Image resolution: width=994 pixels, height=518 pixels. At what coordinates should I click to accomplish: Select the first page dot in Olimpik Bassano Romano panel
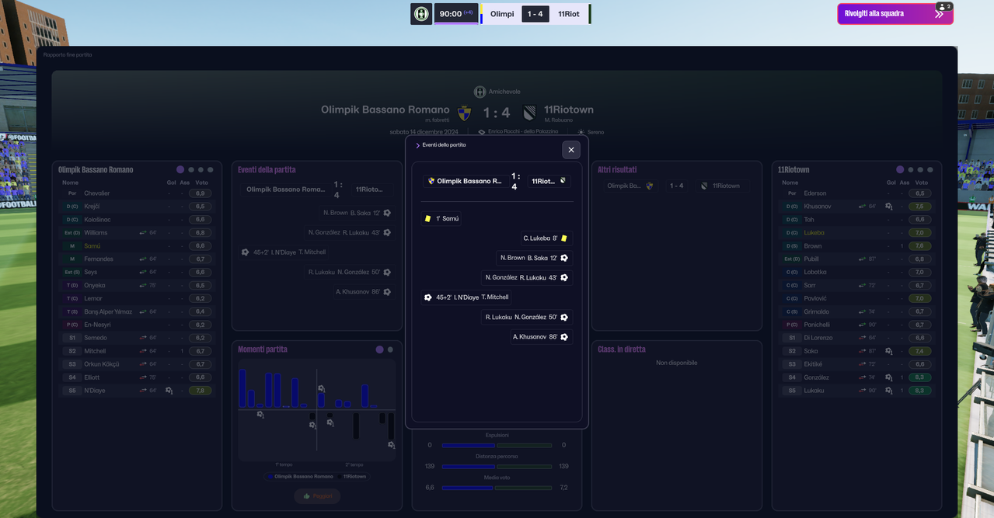click(180, 169)
